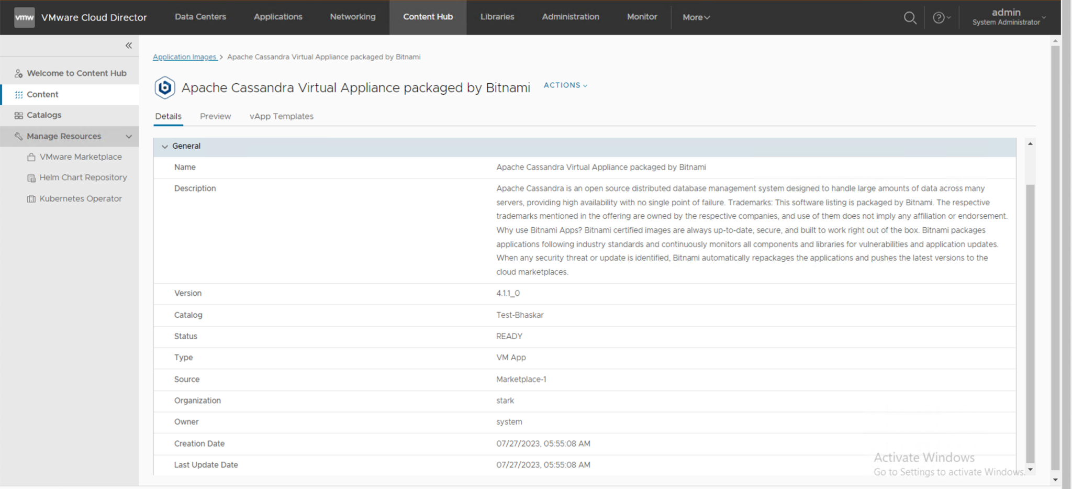This screenshot has width=1072, height=489.
Task: Expand the More menu in the top bar
Action: tap(695, 17)
